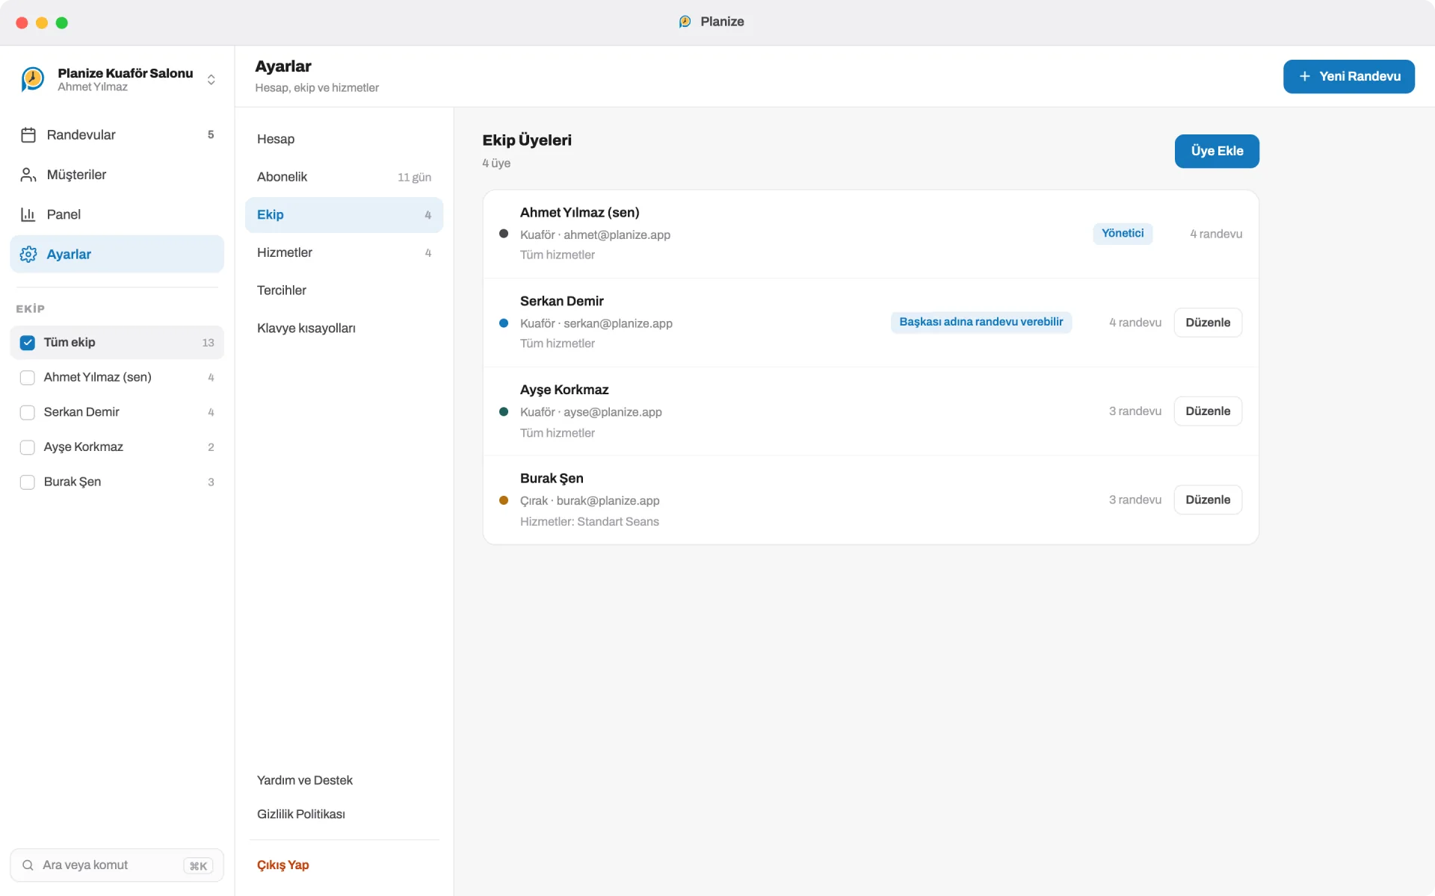Open the Yardım ve Destek link
The width and height of the screenshot is (1435, 896).
[305, 780]
